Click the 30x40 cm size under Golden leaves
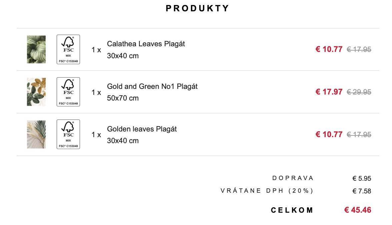The height and width of the screenshot is (225, 392). (x=123, y=141)
